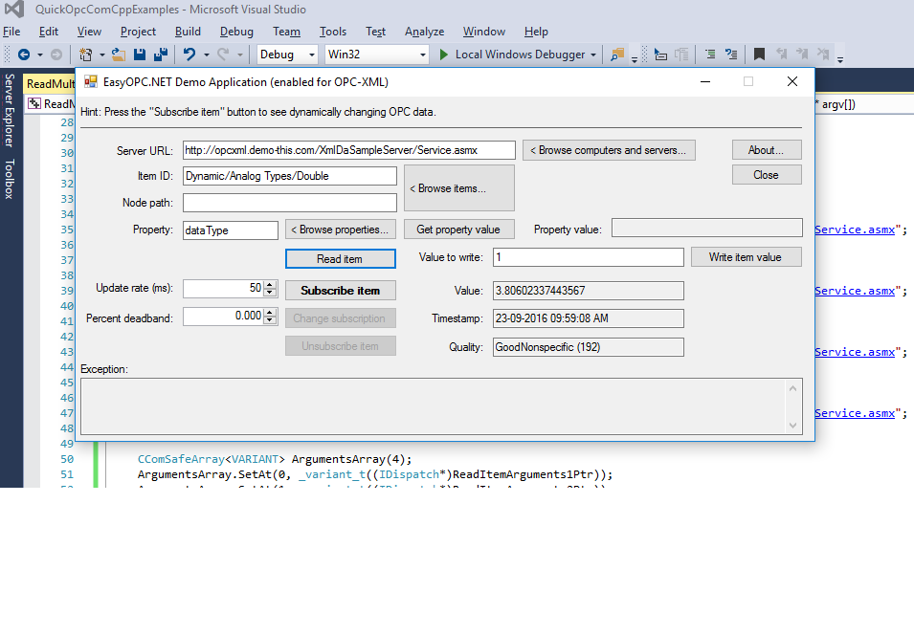Click the Display Parameter Info icon
The width and height of the screenshot is (914, 635).
(681, 55)
